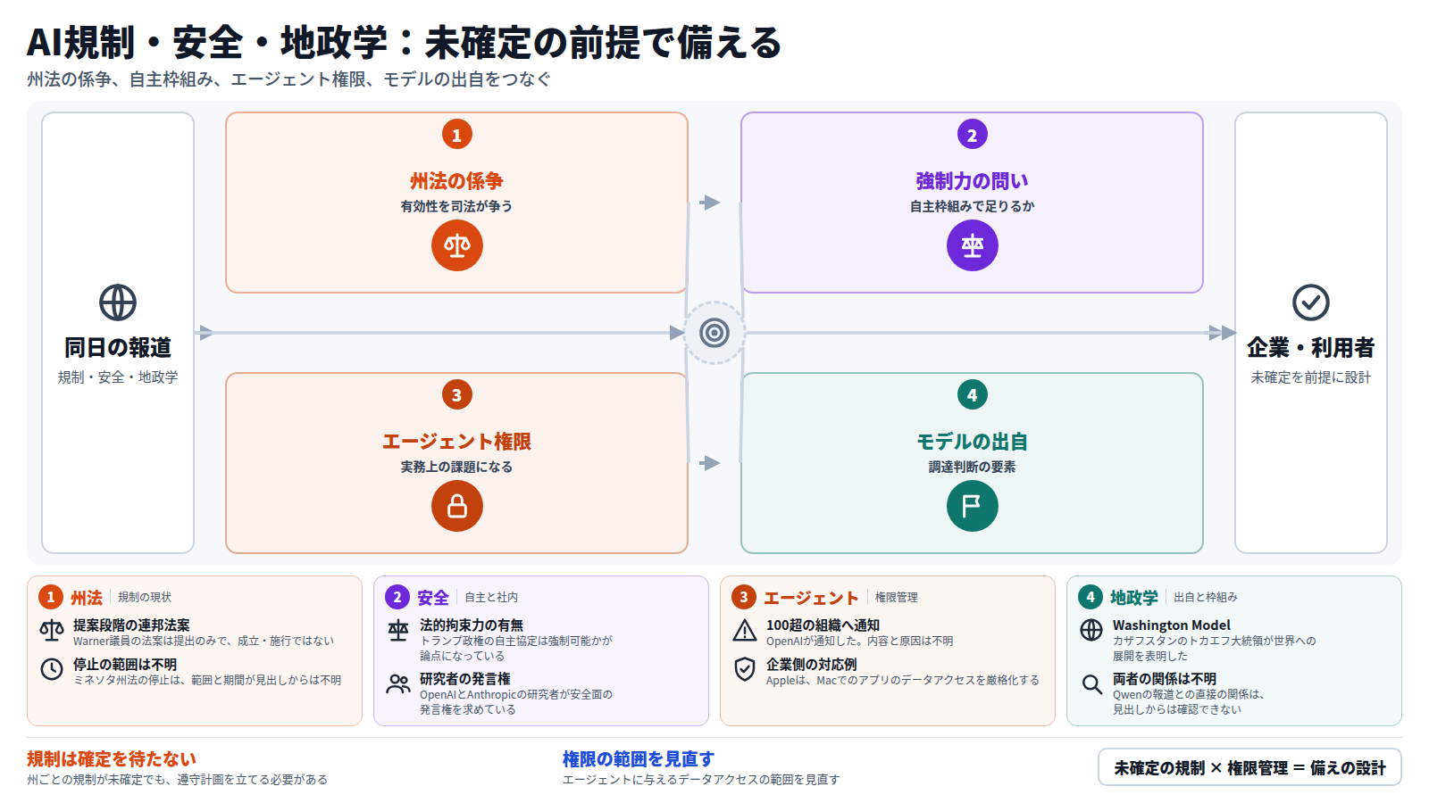Click the number 4 badge in モデルの出自 card
This screenshot has height=803, width=1429.
pos(972,395)
